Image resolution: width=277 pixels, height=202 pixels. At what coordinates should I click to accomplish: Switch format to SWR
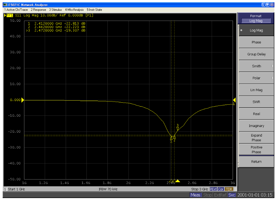(x=256, y=102)
